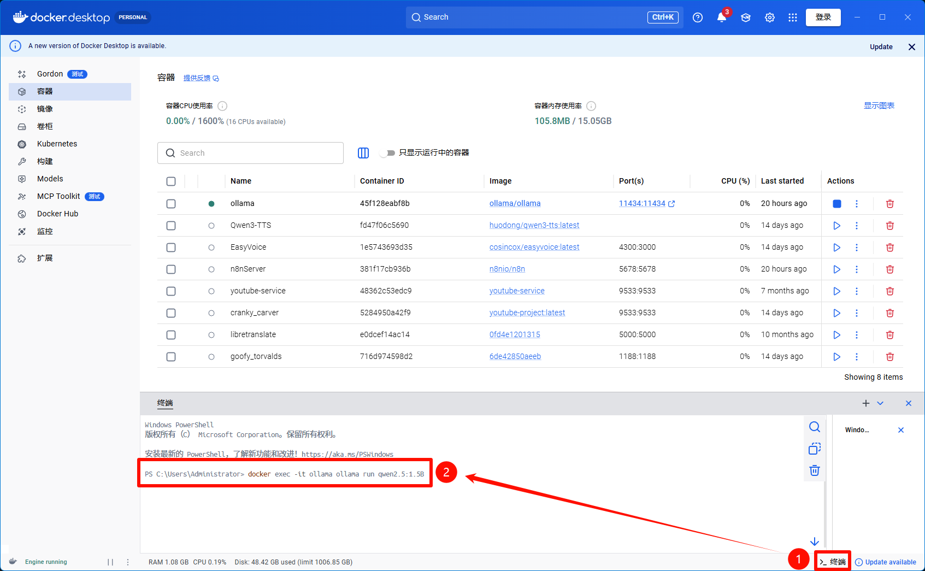Click Update in the notification banner

point(881,47)
